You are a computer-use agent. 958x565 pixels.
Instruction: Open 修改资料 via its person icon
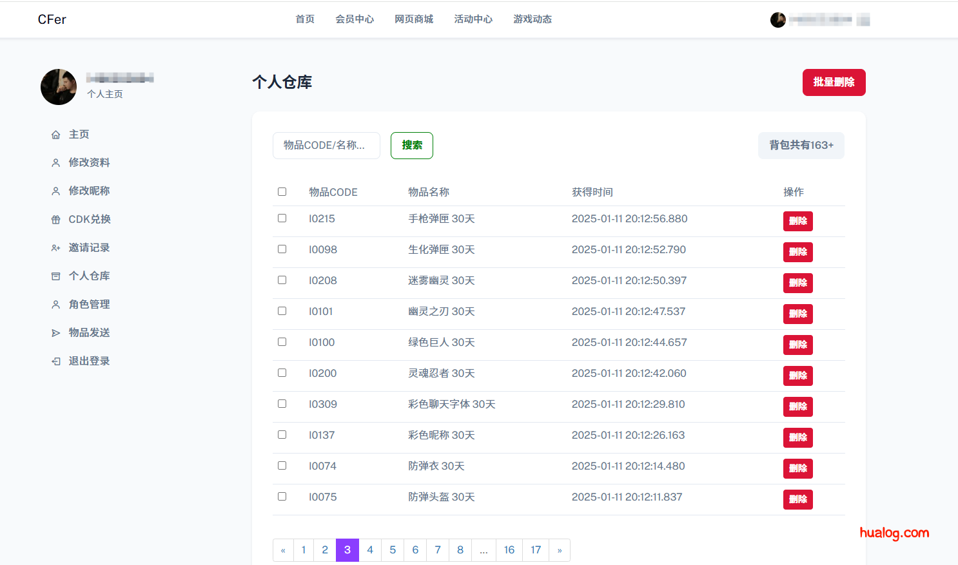tap(56, 162)
